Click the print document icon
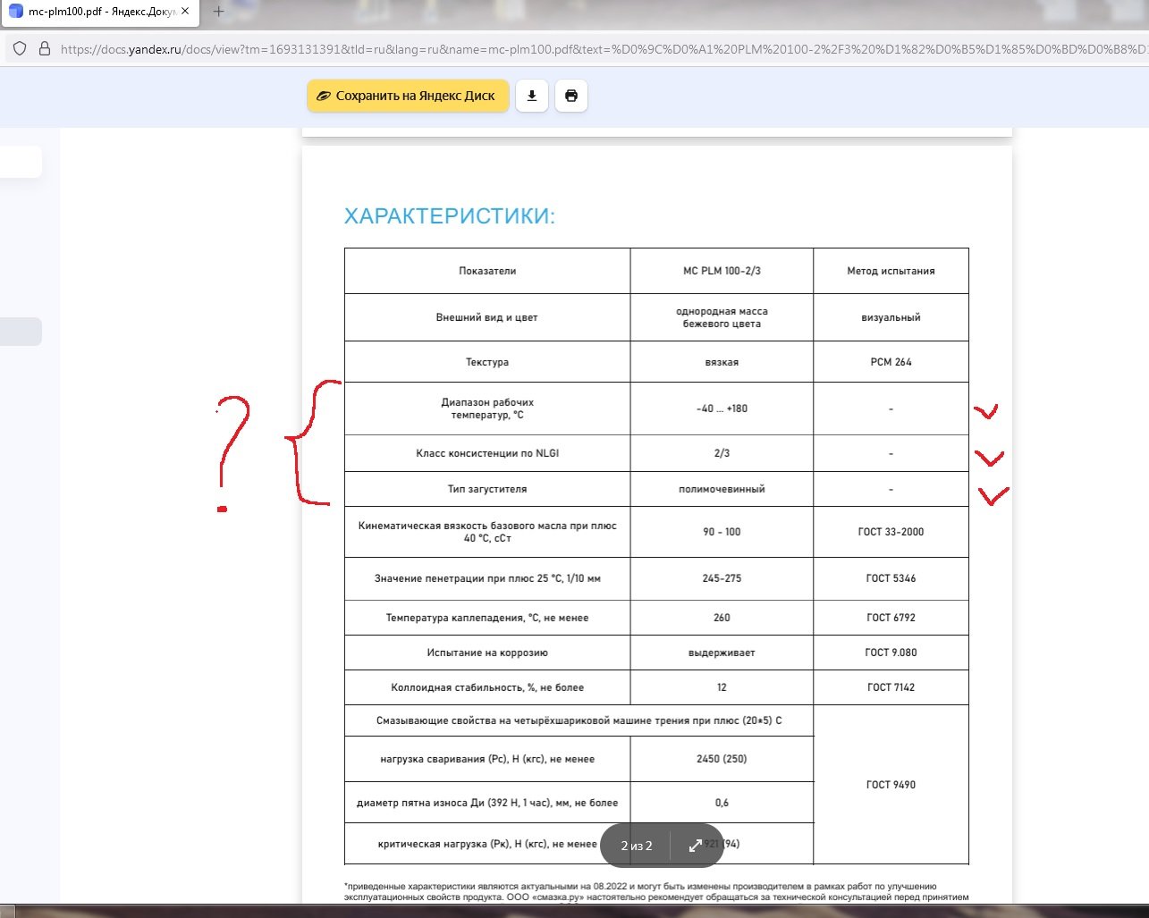 (x=571, y=96)
